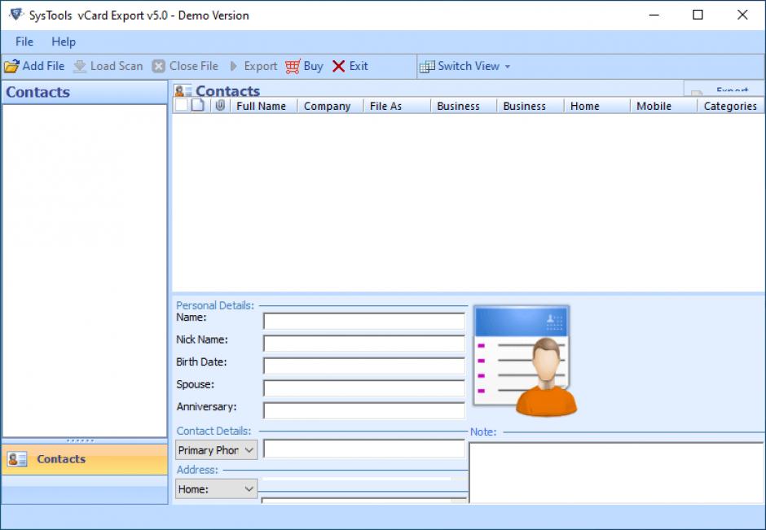Click the SysTools application logo icon
This screenshot has height=530, width=766.
(16, 14)
